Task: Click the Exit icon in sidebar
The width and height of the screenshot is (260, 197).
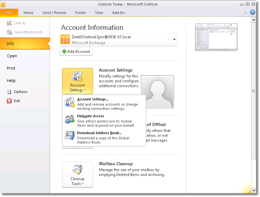Action: pyautogui.click(x=9, y=101)
